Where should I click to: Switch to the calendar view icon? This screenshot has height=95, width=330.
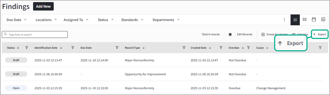coord(314,19)
